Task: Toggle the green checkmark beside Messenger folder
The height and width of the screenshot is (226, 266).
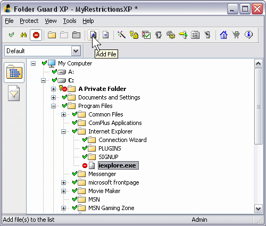Action: 74,174
